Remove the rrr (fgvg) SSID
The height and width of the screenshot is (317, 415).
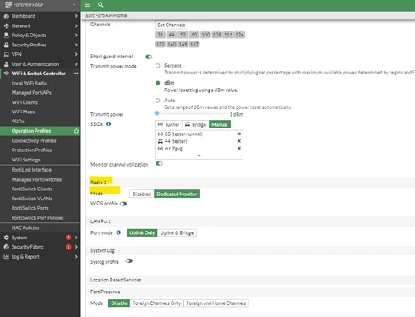pyautogui.click(x=239, y=149)
